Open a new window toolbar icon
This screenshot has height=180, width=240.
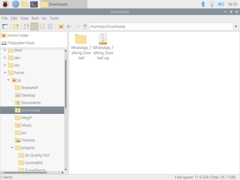pos(5,27)
